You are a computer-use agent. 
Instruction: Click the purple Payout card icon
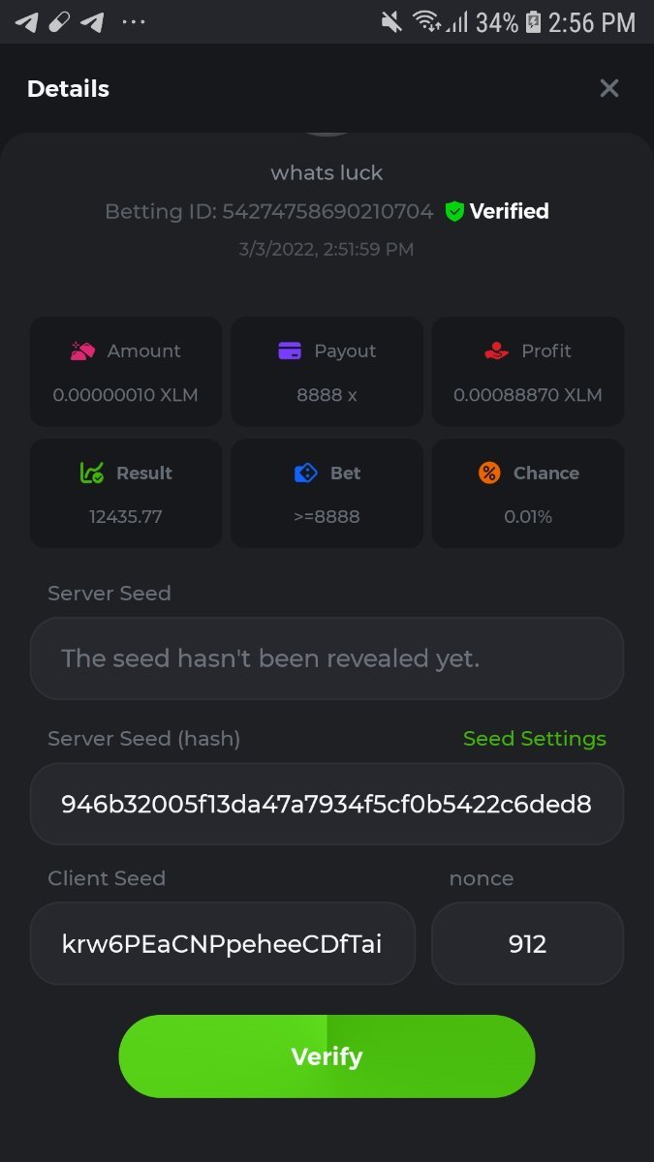pos(290,352)
